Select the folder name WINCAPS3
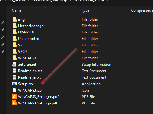153x114 pixels. [x=27, y=58]
